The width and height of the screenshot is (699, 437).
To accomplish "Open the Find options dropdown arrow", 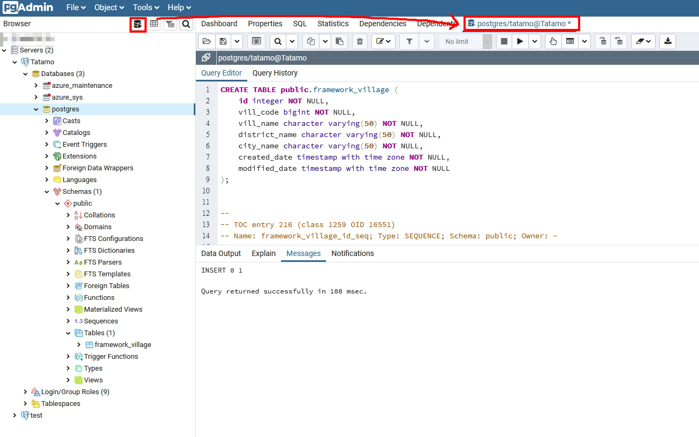I will pos(292,41).
